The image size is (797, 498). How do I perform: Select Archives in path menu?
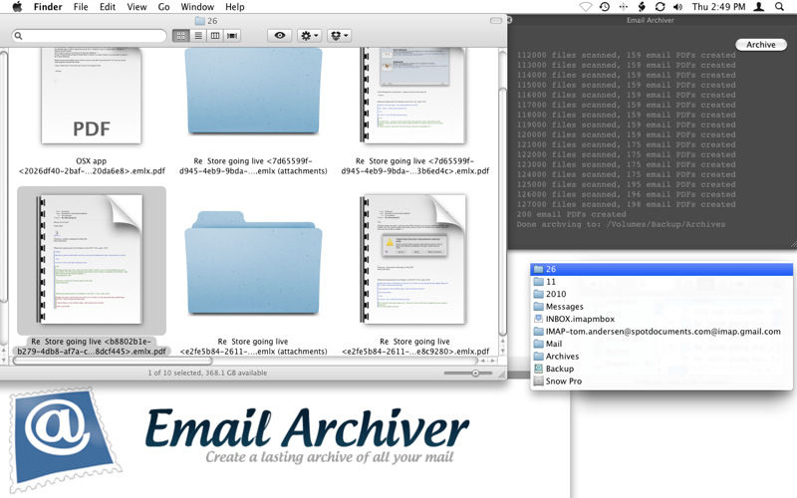pyautogui.click(x=662, y=357)
